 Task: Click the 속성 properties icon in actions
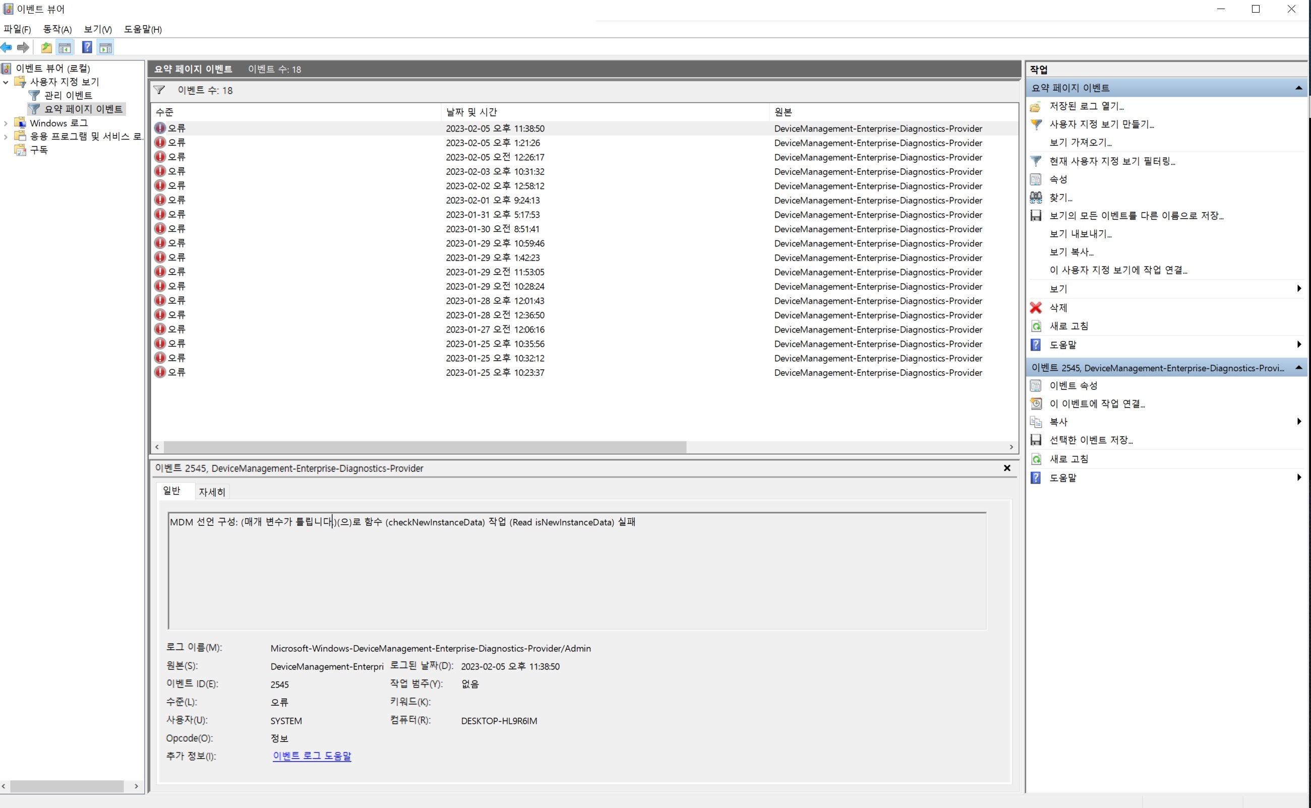[x=1036, y=179]
